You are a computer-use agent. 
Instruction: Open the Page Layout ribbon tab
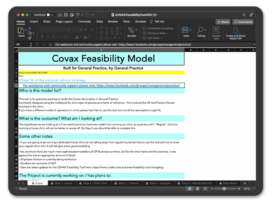pyautogui.click(x=64, y=22)
